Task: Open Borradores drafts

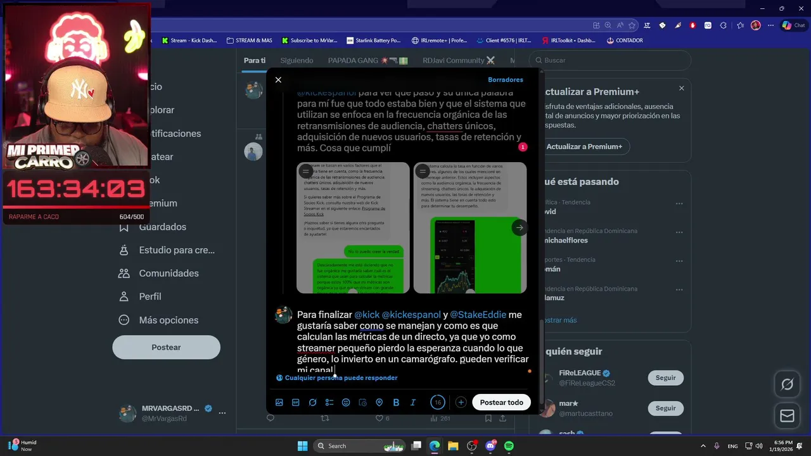Action: coord(506,80)
